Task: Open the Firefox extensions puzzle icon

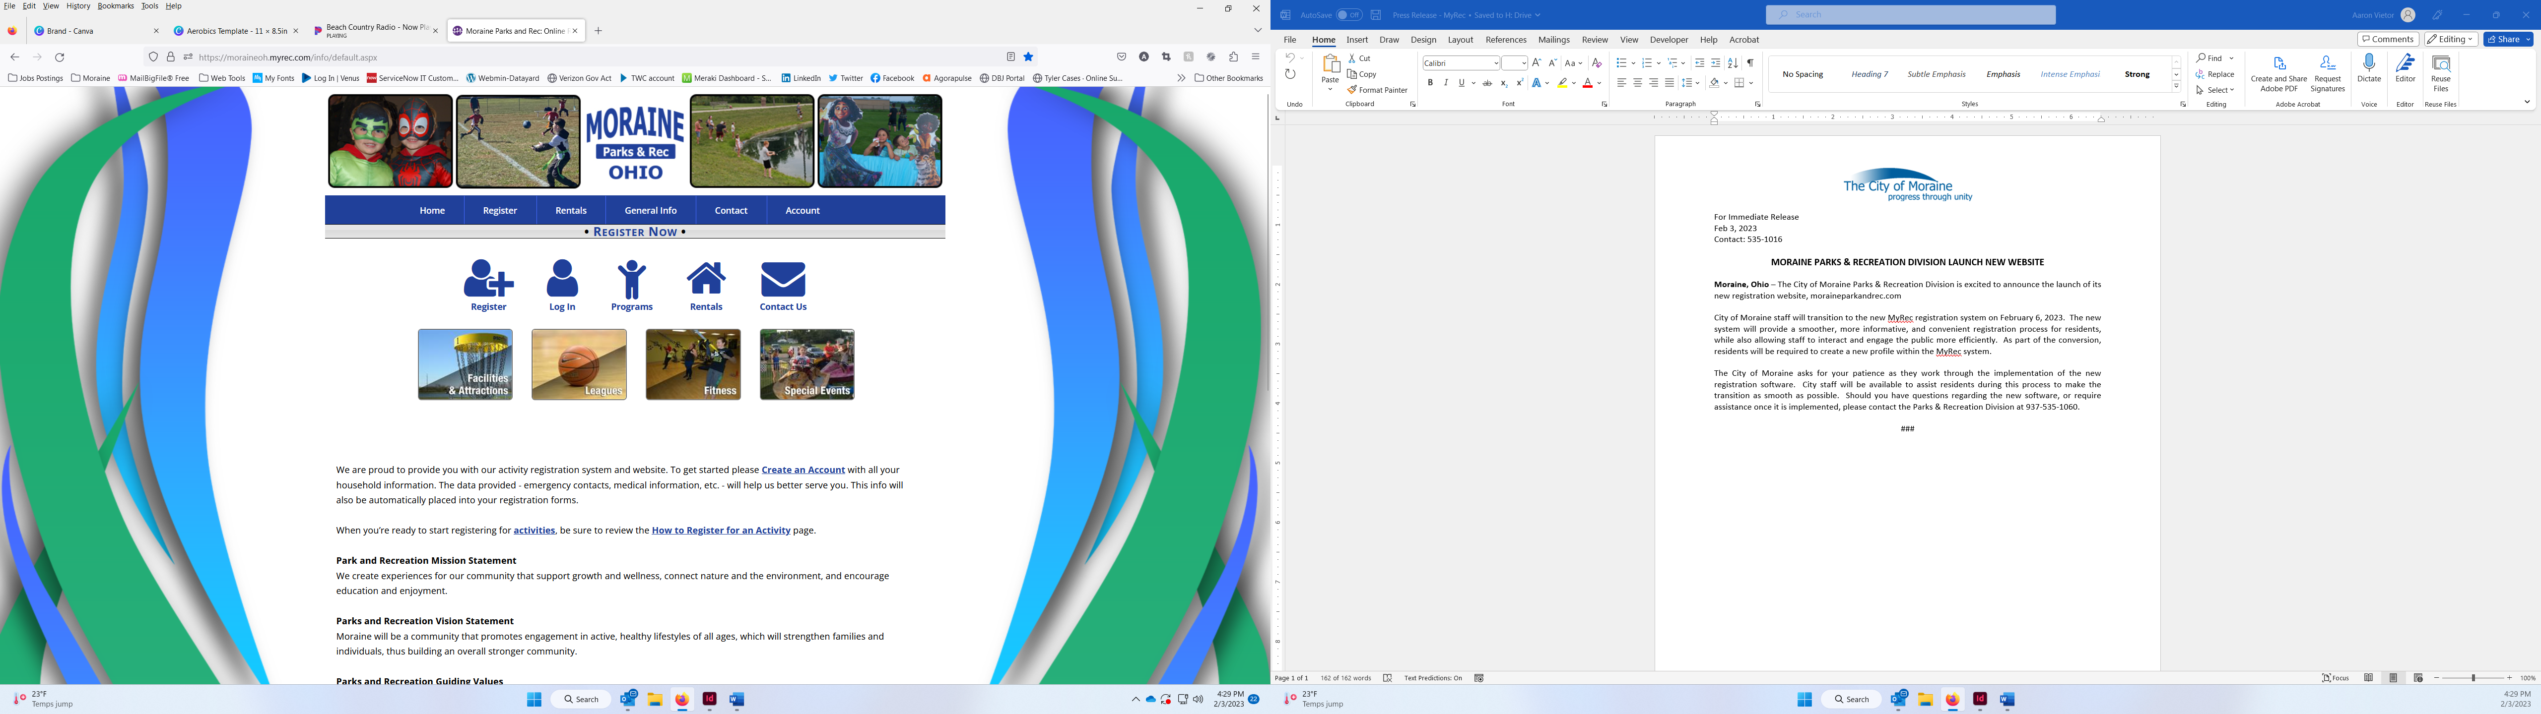Action: (1233, 57)
